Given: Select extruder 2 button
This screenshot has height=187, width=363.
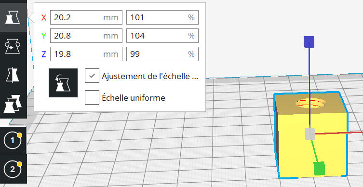Looking at the screenshot, I should pyautogui.click(x=13, y=169).
